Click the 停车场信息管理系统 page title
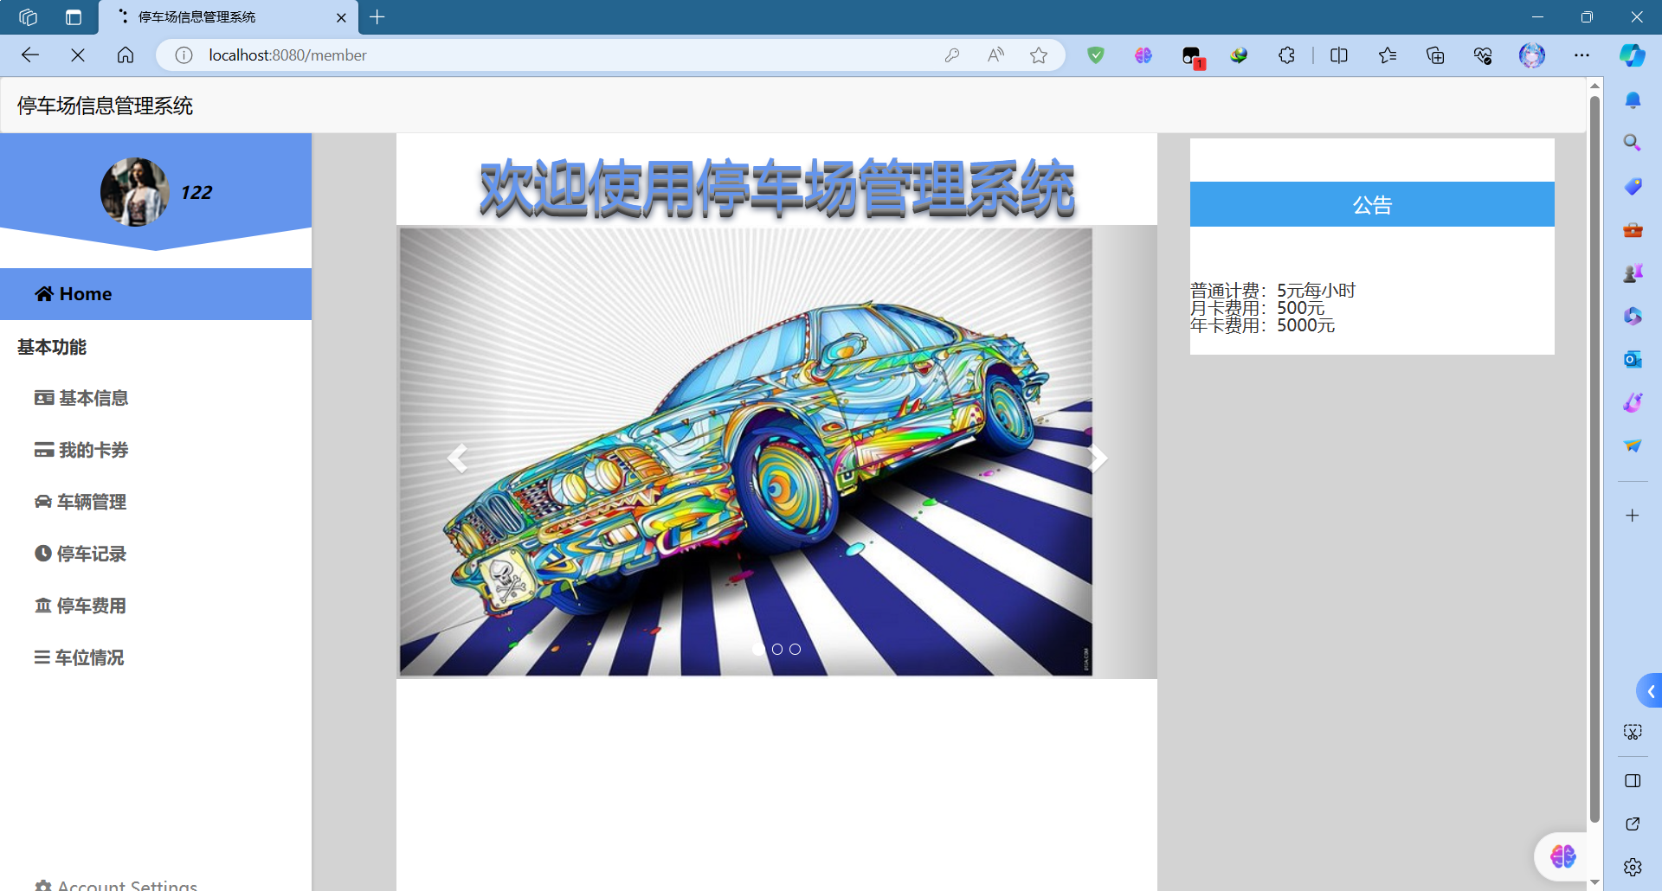The height and width of the screenshot is (891, 1662). (x=105, y=106)
